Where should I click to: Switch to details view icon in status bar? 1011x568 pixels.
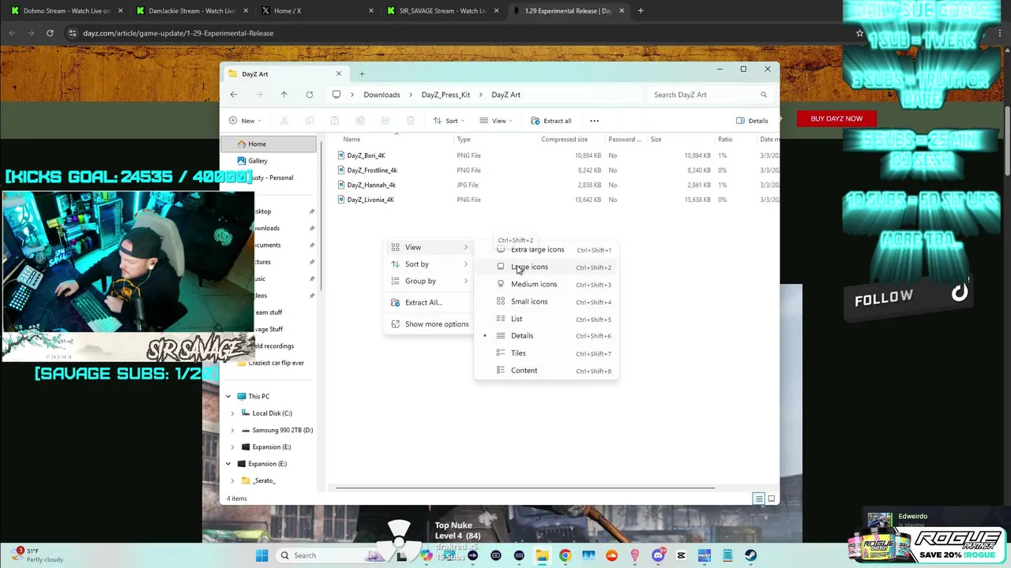(x=758, y=499)
